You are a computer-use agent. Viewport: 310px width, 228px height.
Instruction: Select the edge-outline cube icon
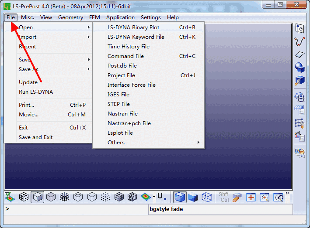[x=92, y=197]
